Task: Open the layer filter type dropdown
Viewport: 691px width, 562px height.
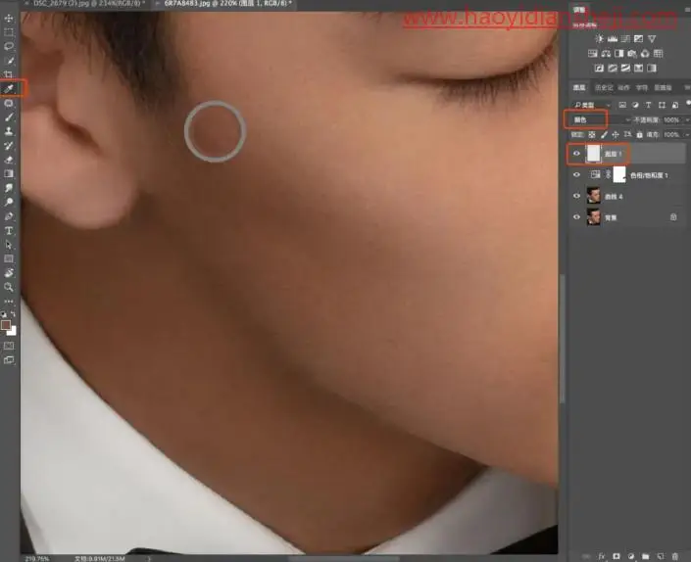Action: [x=591, y=105]
